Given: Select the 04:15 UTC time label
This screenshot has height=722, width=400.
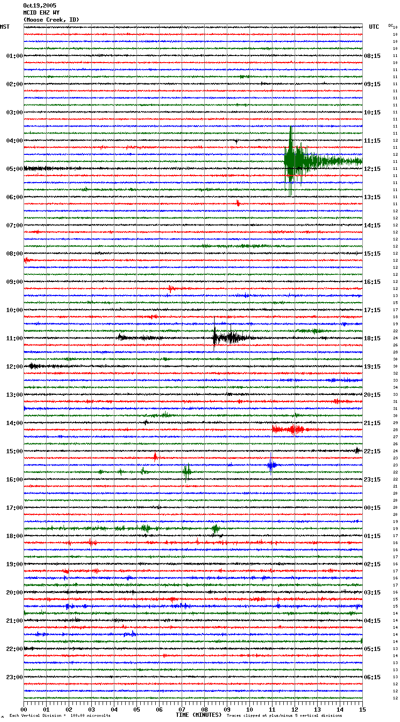Looking at the screenshot, I should 372,621.
